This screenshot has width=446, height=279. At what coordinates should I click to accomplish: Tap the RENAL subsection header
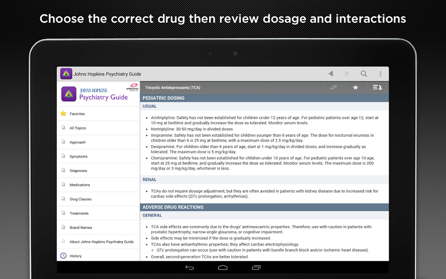pyautogui.click(x=264, y=180)
